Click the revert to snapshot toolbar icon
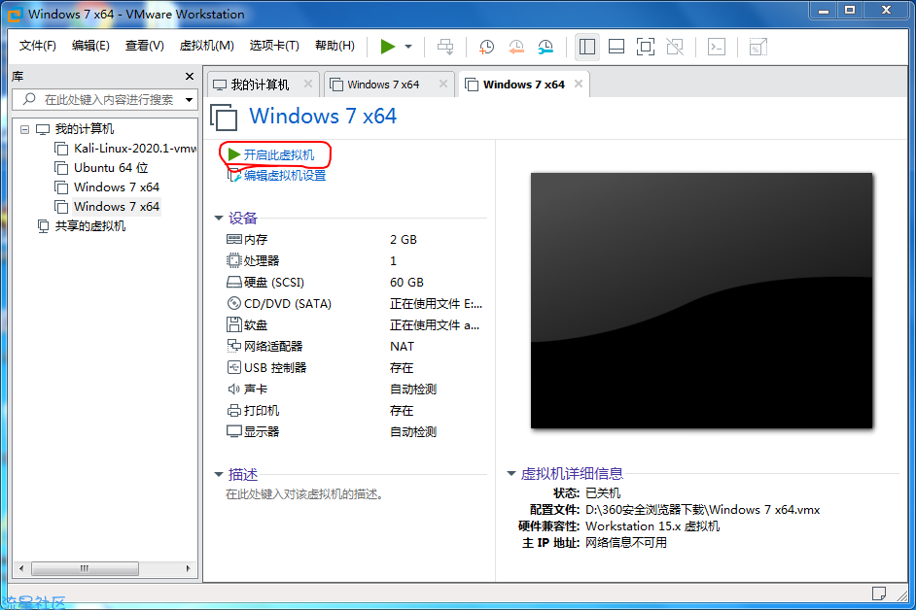 point(515,47)
